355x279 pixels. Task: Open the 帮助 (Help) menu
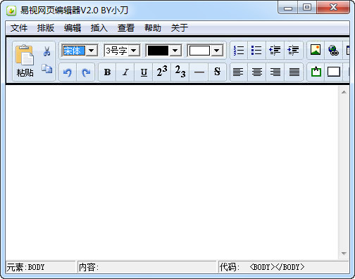coord(153,28)
